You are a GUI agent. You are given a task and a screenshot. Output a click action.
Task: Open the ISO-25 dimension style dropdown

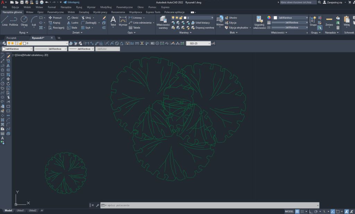[x=198, y=43]
